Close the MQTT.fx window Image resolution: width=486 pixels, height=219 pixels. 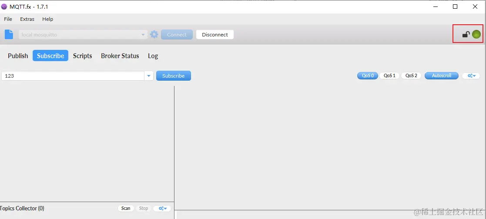[x=475, y=7]
